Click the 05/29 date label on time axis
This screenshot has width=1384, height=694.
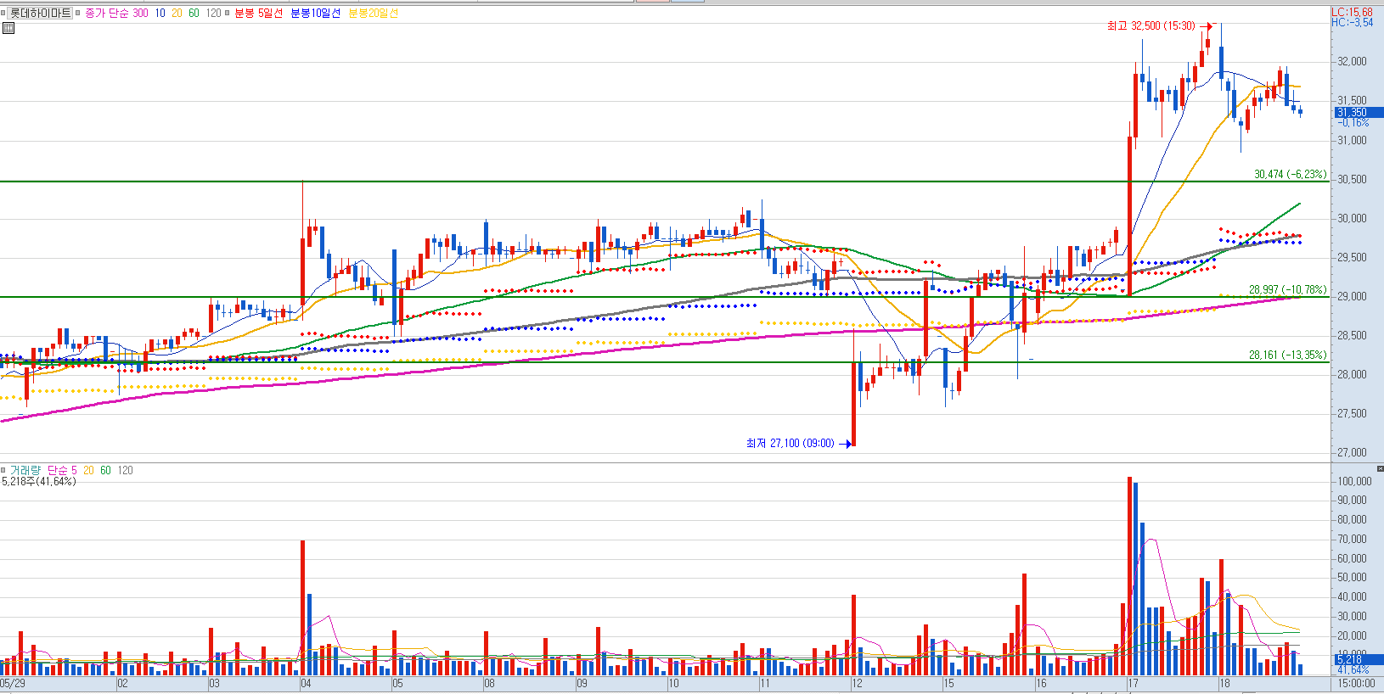(x=13, y=683)
